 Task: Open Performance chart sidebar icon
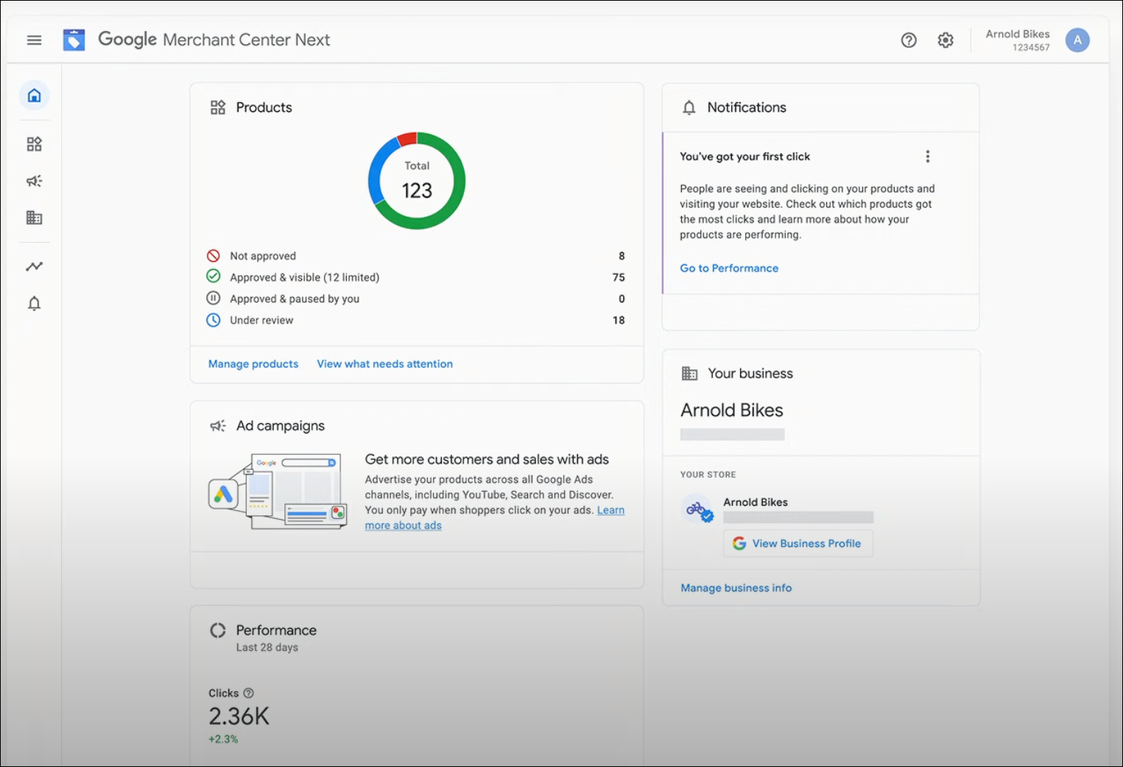pyautogui.click(x=34, y=266)
